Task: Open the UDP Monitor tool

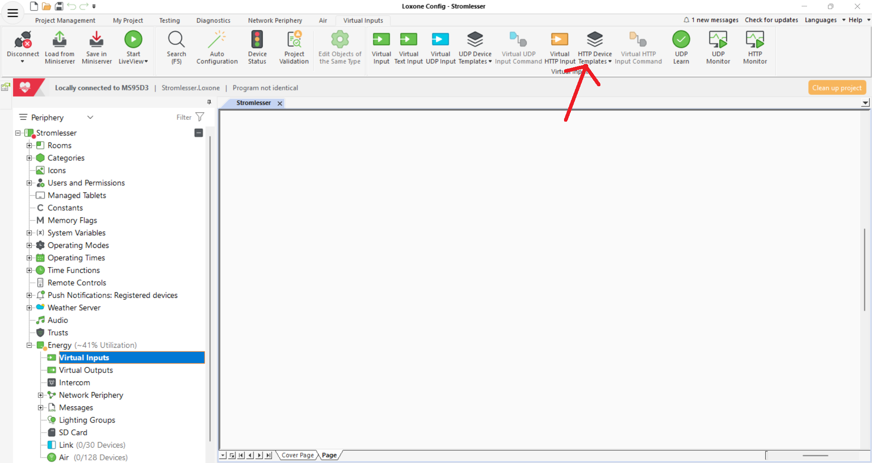Action: coord(718,47)
